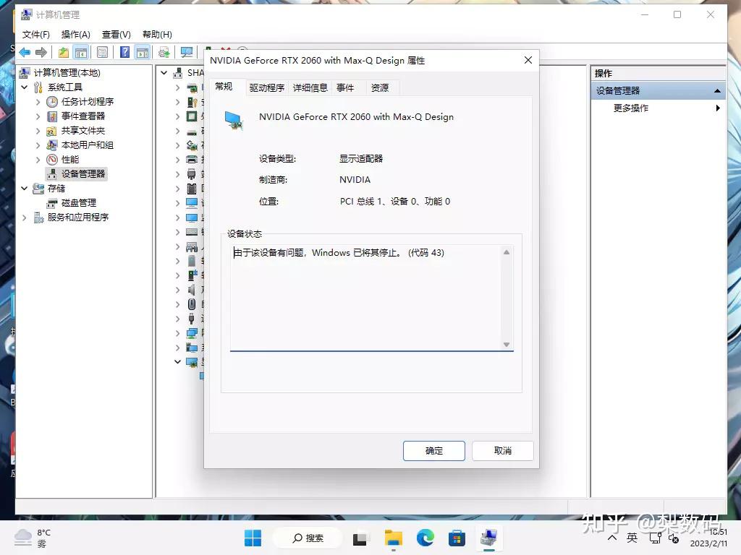This screenshot has width=741, height=555.
Task: Open Microsoft Edge from the taskbar
Action: click(x=425, y=538)
